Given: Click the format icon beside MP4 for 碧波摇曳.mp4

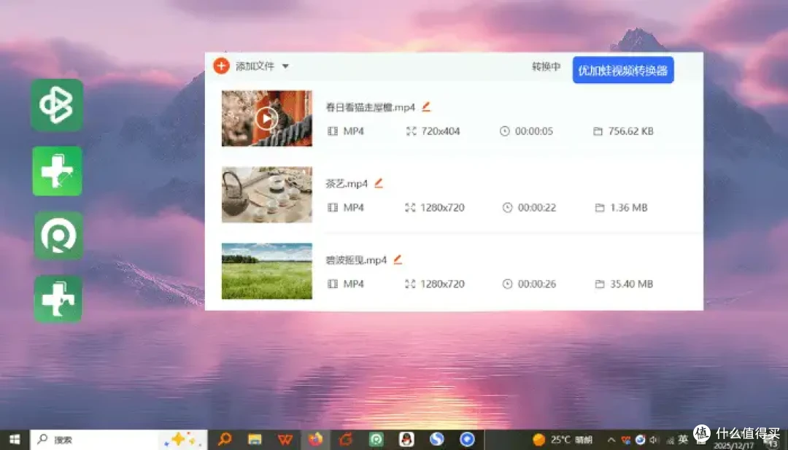Looking at the screenshot, I should tap(333, 284).
